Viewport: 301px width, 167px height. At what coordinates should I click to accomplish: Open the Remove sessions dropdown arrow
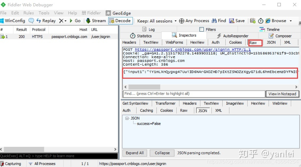[65, 21]
